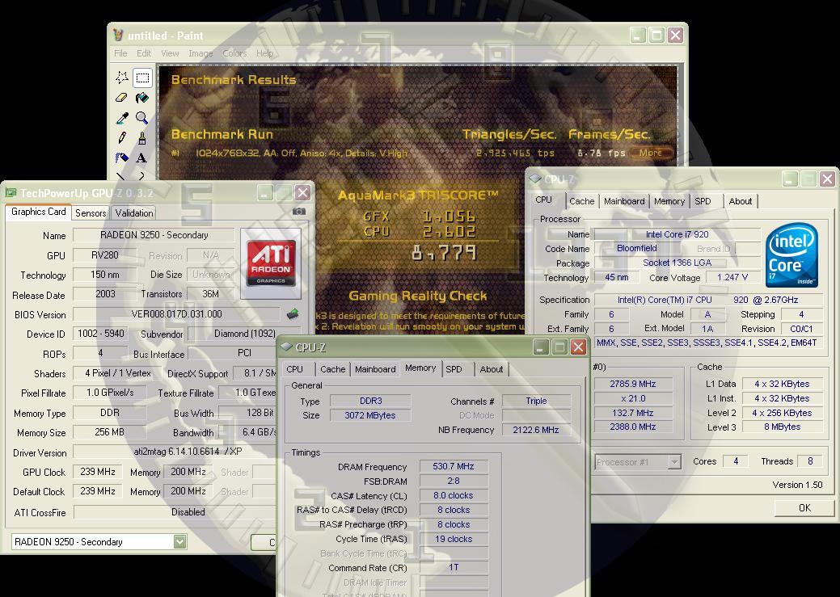Open Cache tab in the back CPU-Z window
This screenshot has width=840, height=597.
click(x=582, y=201)
